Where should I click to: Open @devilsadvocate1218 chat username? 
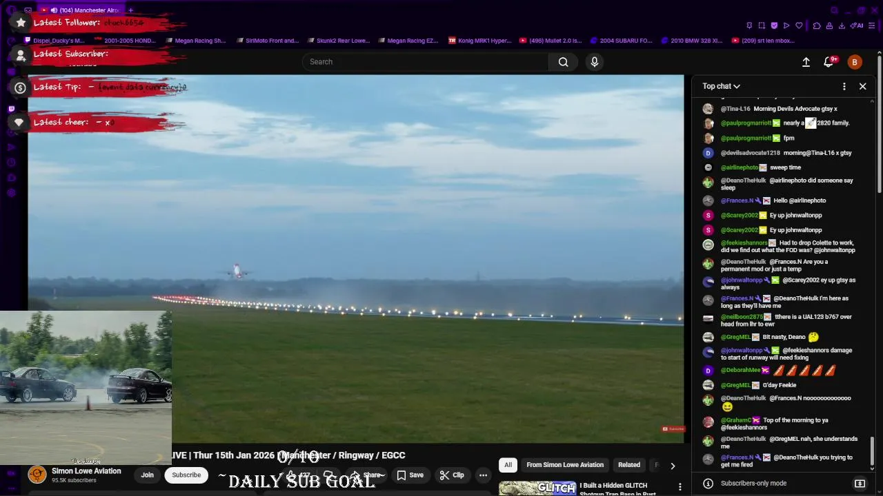pos(751,153)
